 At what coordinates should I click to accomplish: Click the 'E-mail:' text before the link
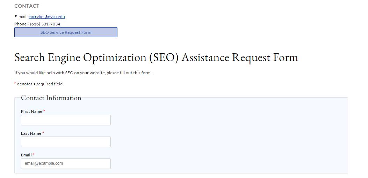[x=21, y=17]
